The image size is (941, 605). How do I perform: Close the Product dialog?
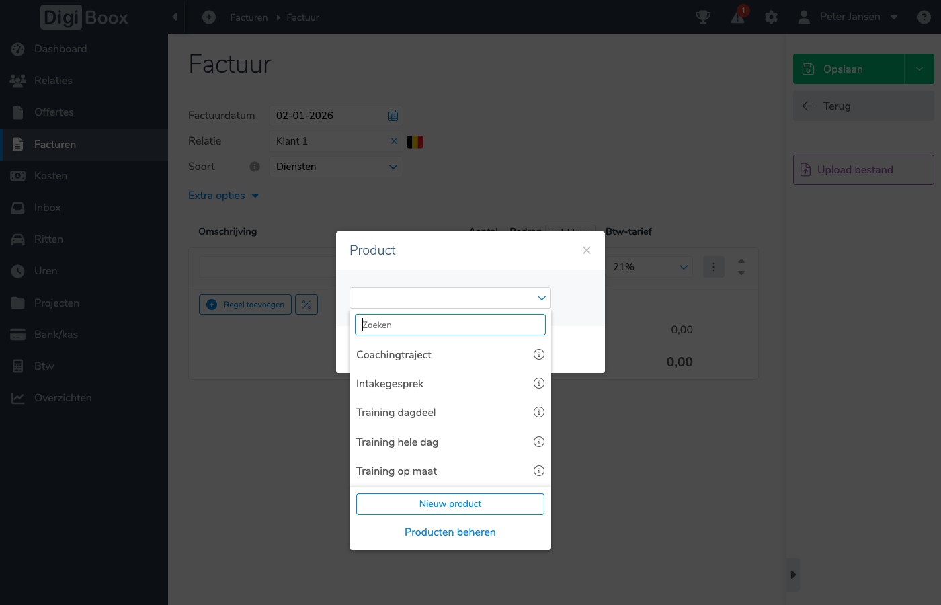[x=587, y=250]
